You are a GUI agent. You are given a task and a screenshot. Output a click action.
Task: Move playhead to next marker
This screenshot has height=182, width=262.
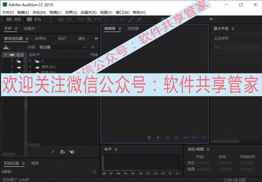coord(204,138)
